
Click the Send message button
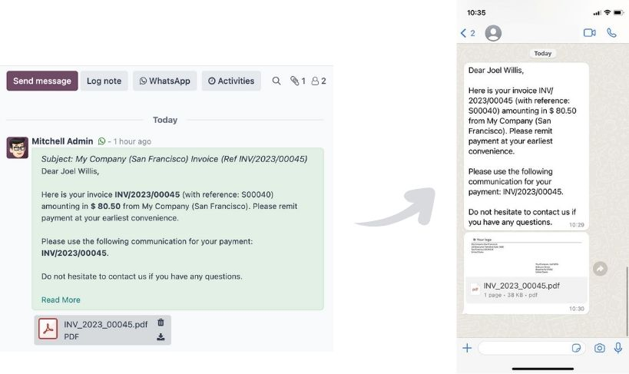[x=42, y=81]
